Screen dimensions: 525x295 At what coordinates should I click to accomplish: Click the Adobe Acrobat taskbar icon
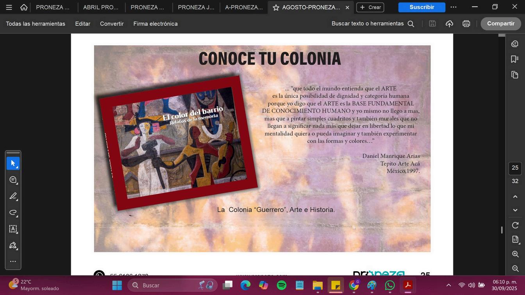[408, 285]
